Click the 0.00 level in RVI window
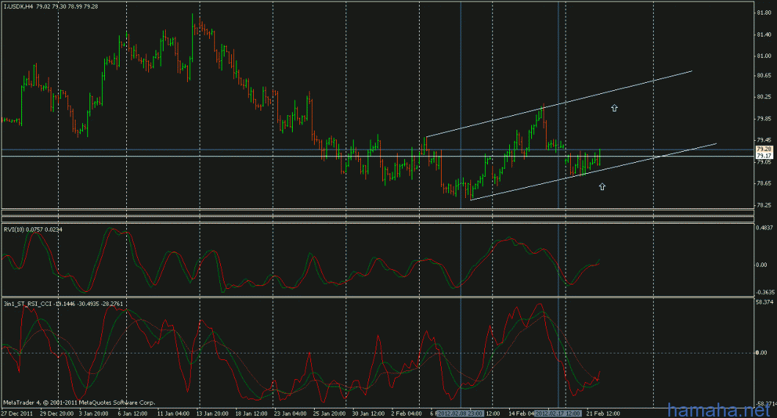 [x=761, y=265]
